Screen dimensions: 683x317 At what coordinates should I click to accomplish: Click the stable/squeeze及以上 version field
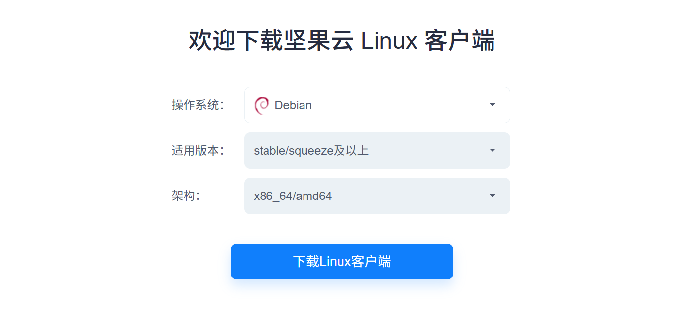coord(345,151)
